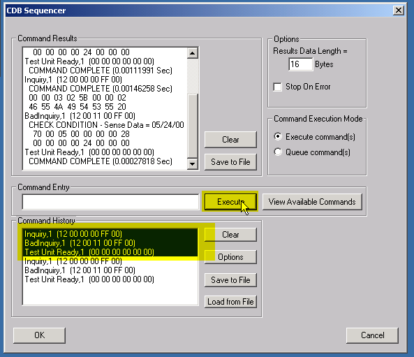
Task: Click the results scrollbar up arrow
Action: [193, 53]
